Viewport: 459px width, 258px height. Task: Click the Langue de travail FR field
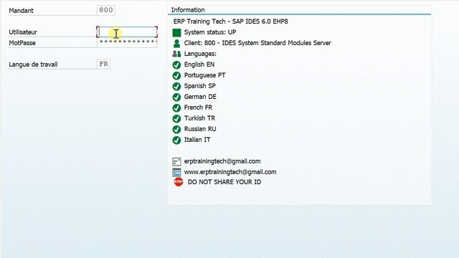pos(103,64)
